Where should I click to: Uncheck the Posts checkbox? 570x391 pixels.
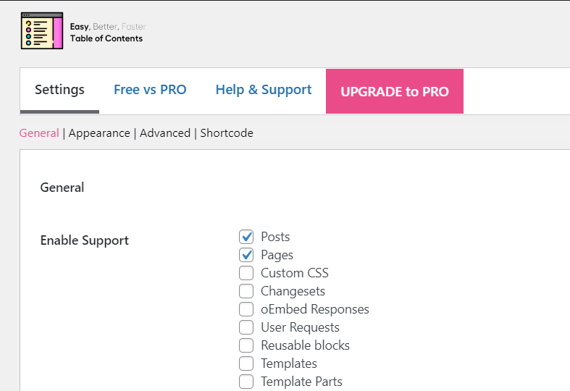[246, 237]
